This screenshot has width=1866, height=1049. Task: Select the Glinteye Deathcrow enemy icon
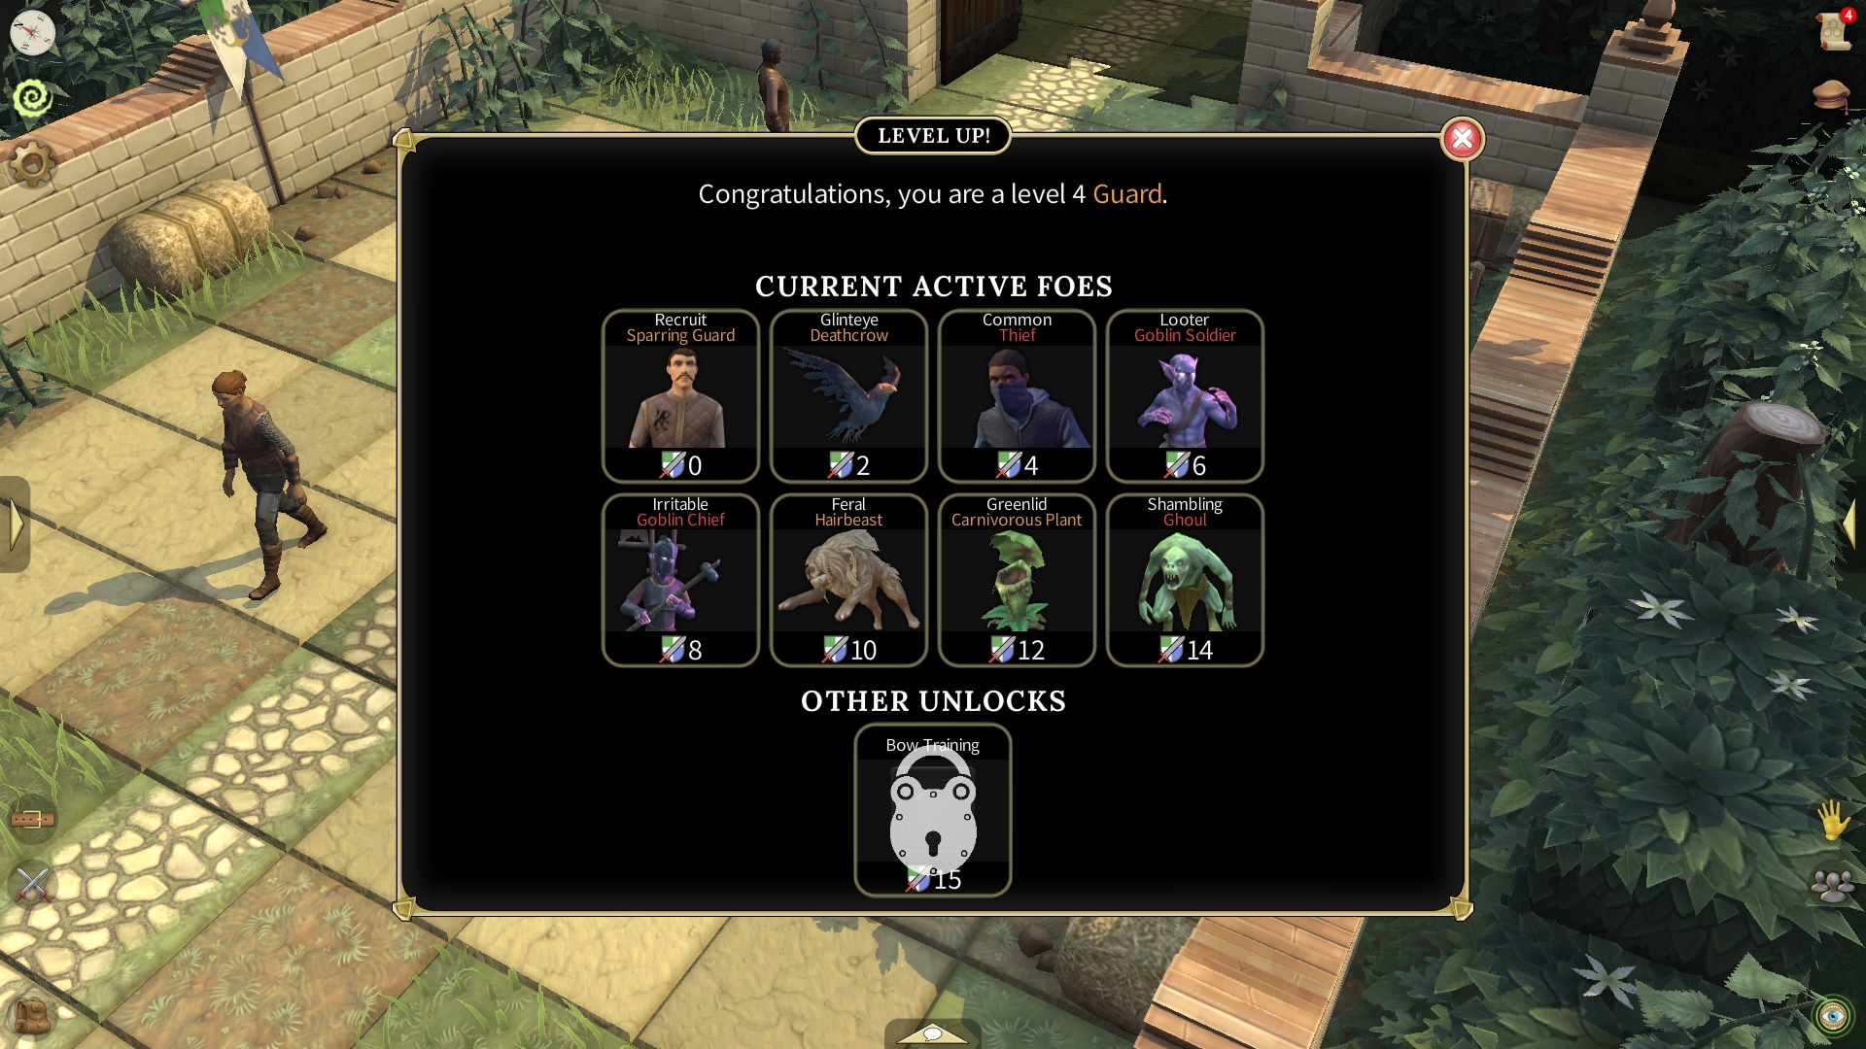(x=848, y=394)
